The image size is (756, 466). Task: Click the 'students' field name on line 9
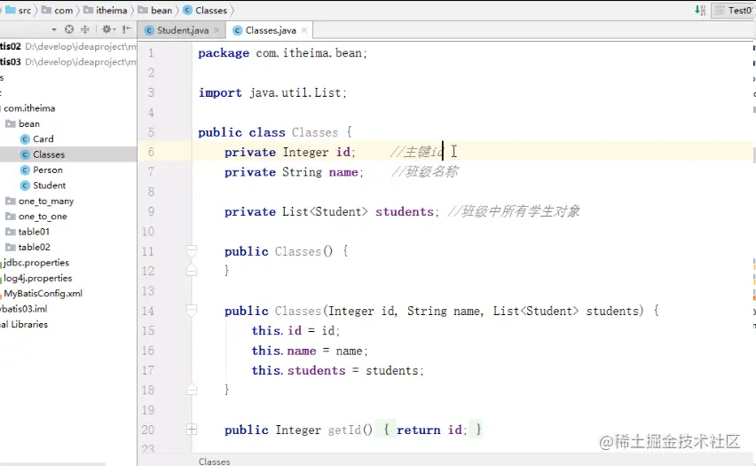pyautogui.click(x=405, y=212)
